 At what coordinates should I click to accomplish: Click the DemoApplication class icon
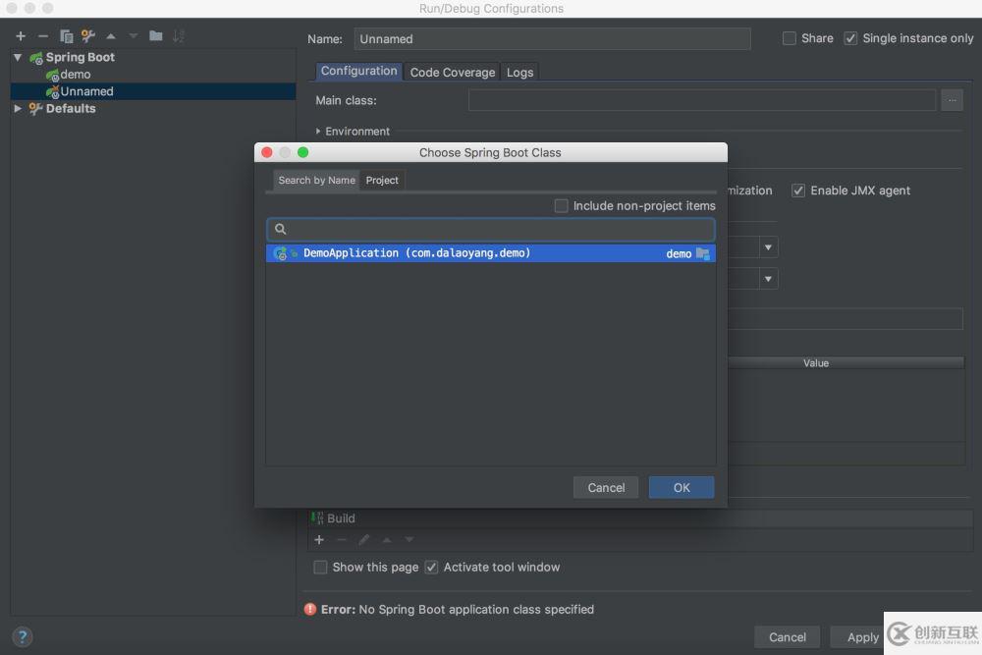pos(281,253)
